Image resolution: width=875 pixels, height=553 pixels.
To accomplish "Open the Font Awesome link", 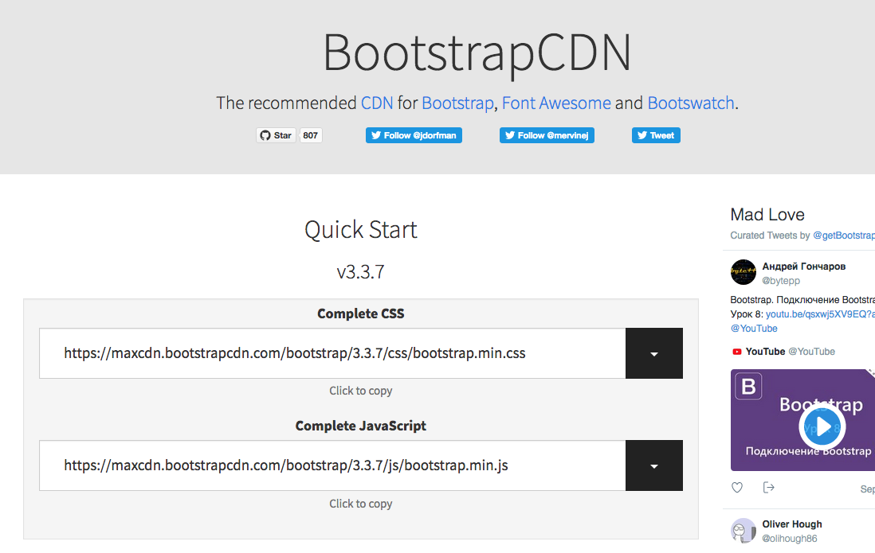I will coord(556,103).
